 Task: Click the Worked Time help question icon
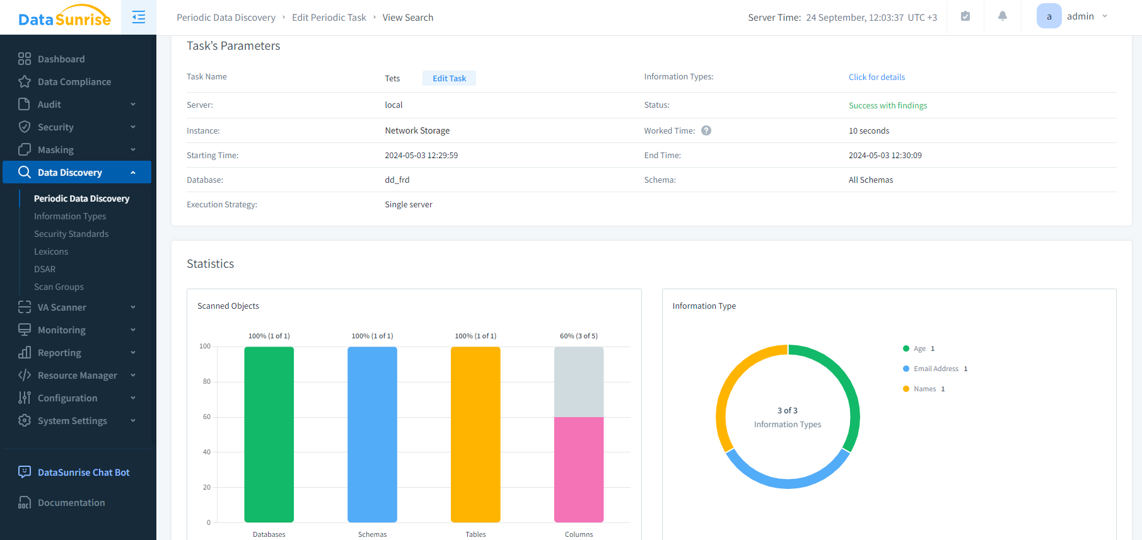point(706,130)
